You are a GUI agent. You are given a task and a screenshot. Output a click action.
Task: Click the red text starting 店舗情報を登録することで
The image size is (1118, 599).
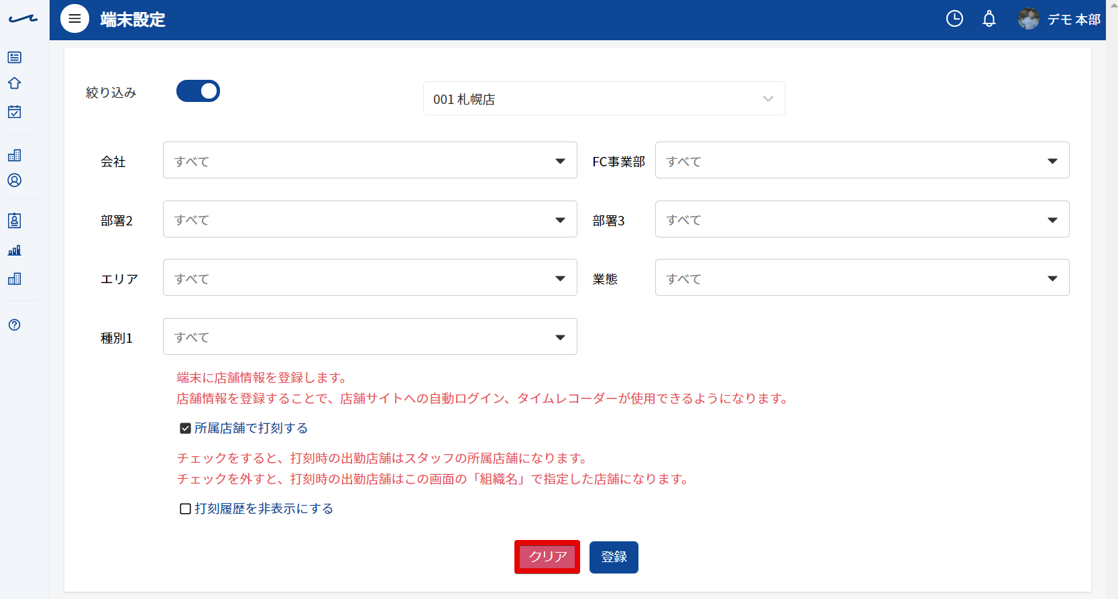pos(484,398)
